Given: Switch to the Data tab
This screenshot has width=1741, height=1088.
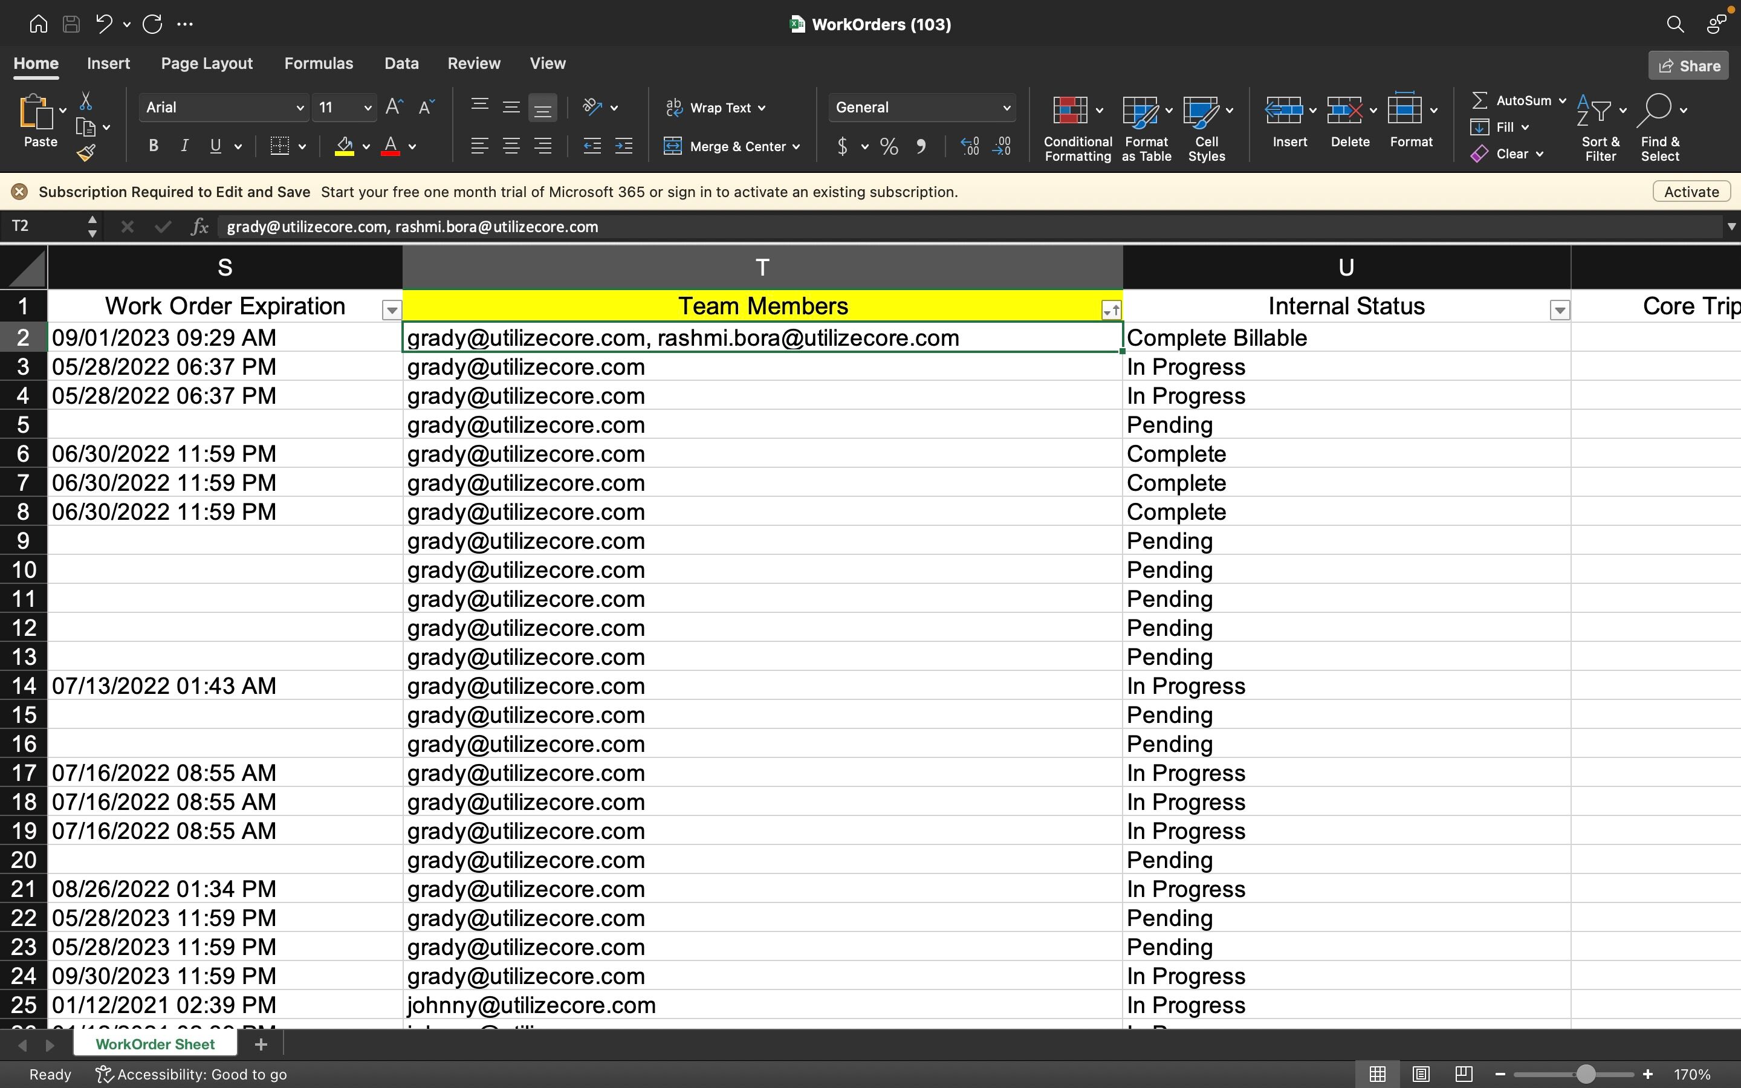Looking at the screenshot, I should 401,63.
